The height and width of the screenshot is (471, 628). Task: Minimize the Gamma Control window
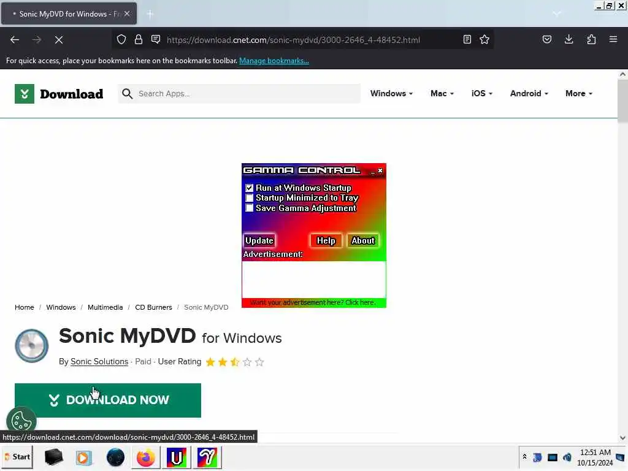point(372,171)
